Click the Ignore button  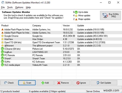[81, 83]
